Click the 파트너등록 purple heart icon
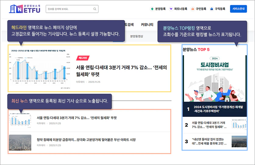The height and width of the screenshot is (165, 255). click(171, 9)
